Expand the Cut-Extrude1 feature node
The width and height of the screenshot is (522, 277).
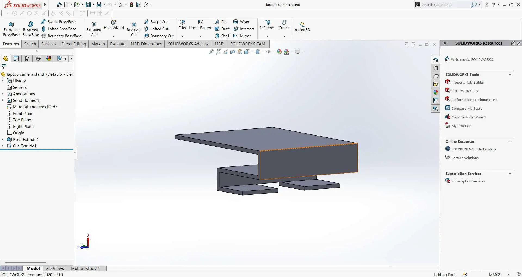click(x=3, y=146)
